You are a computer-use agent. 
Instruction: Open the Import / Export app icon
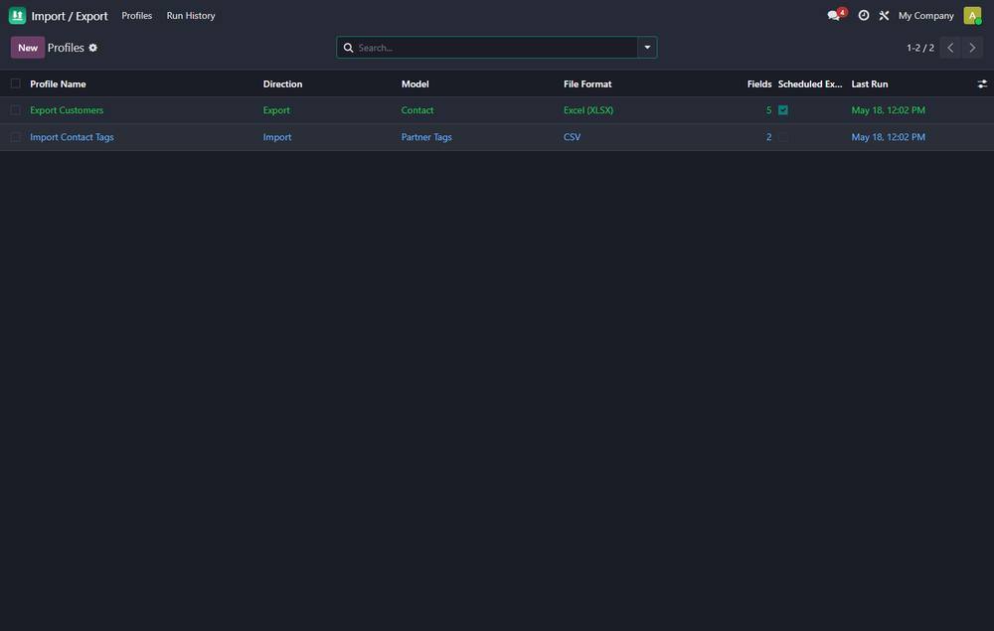click(x=17, y=15)
